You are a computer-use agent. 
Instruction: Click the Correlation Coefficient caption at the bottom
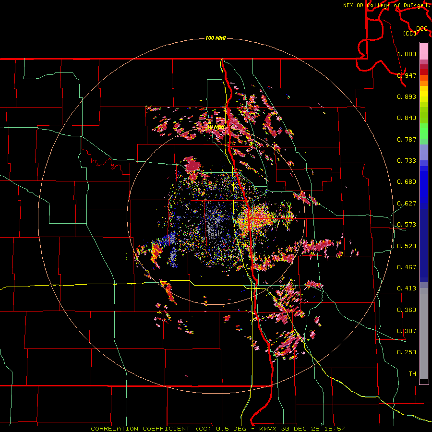(218, 429)
